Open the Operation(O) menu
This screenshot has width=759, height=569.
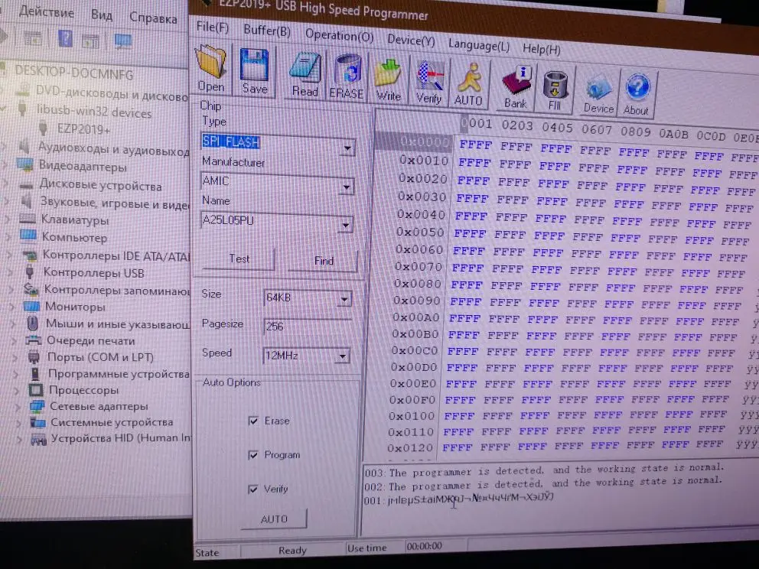click(339, 35)
